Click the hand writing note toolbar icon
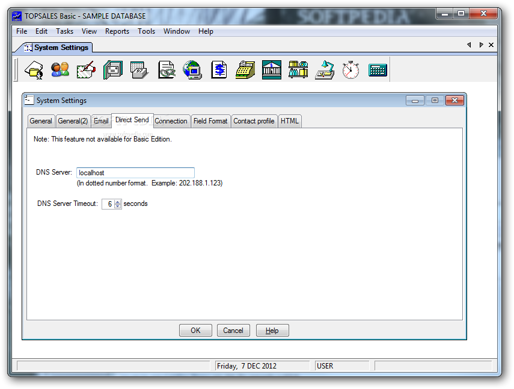 pyautogui.click(x=86, y=70)
